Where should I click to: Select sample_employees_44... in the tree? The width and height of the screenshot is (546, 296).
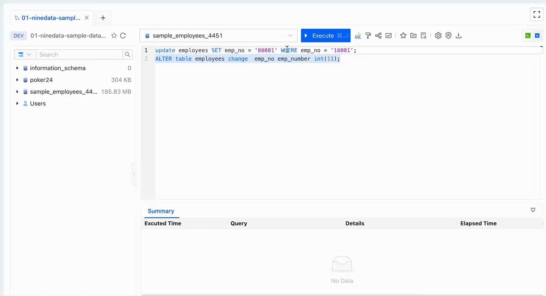(64, 92)
